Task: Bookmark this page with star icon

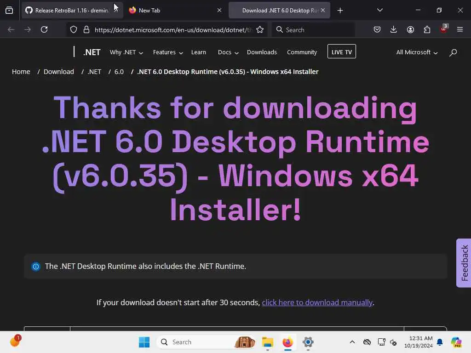Action: click(260, 30)
